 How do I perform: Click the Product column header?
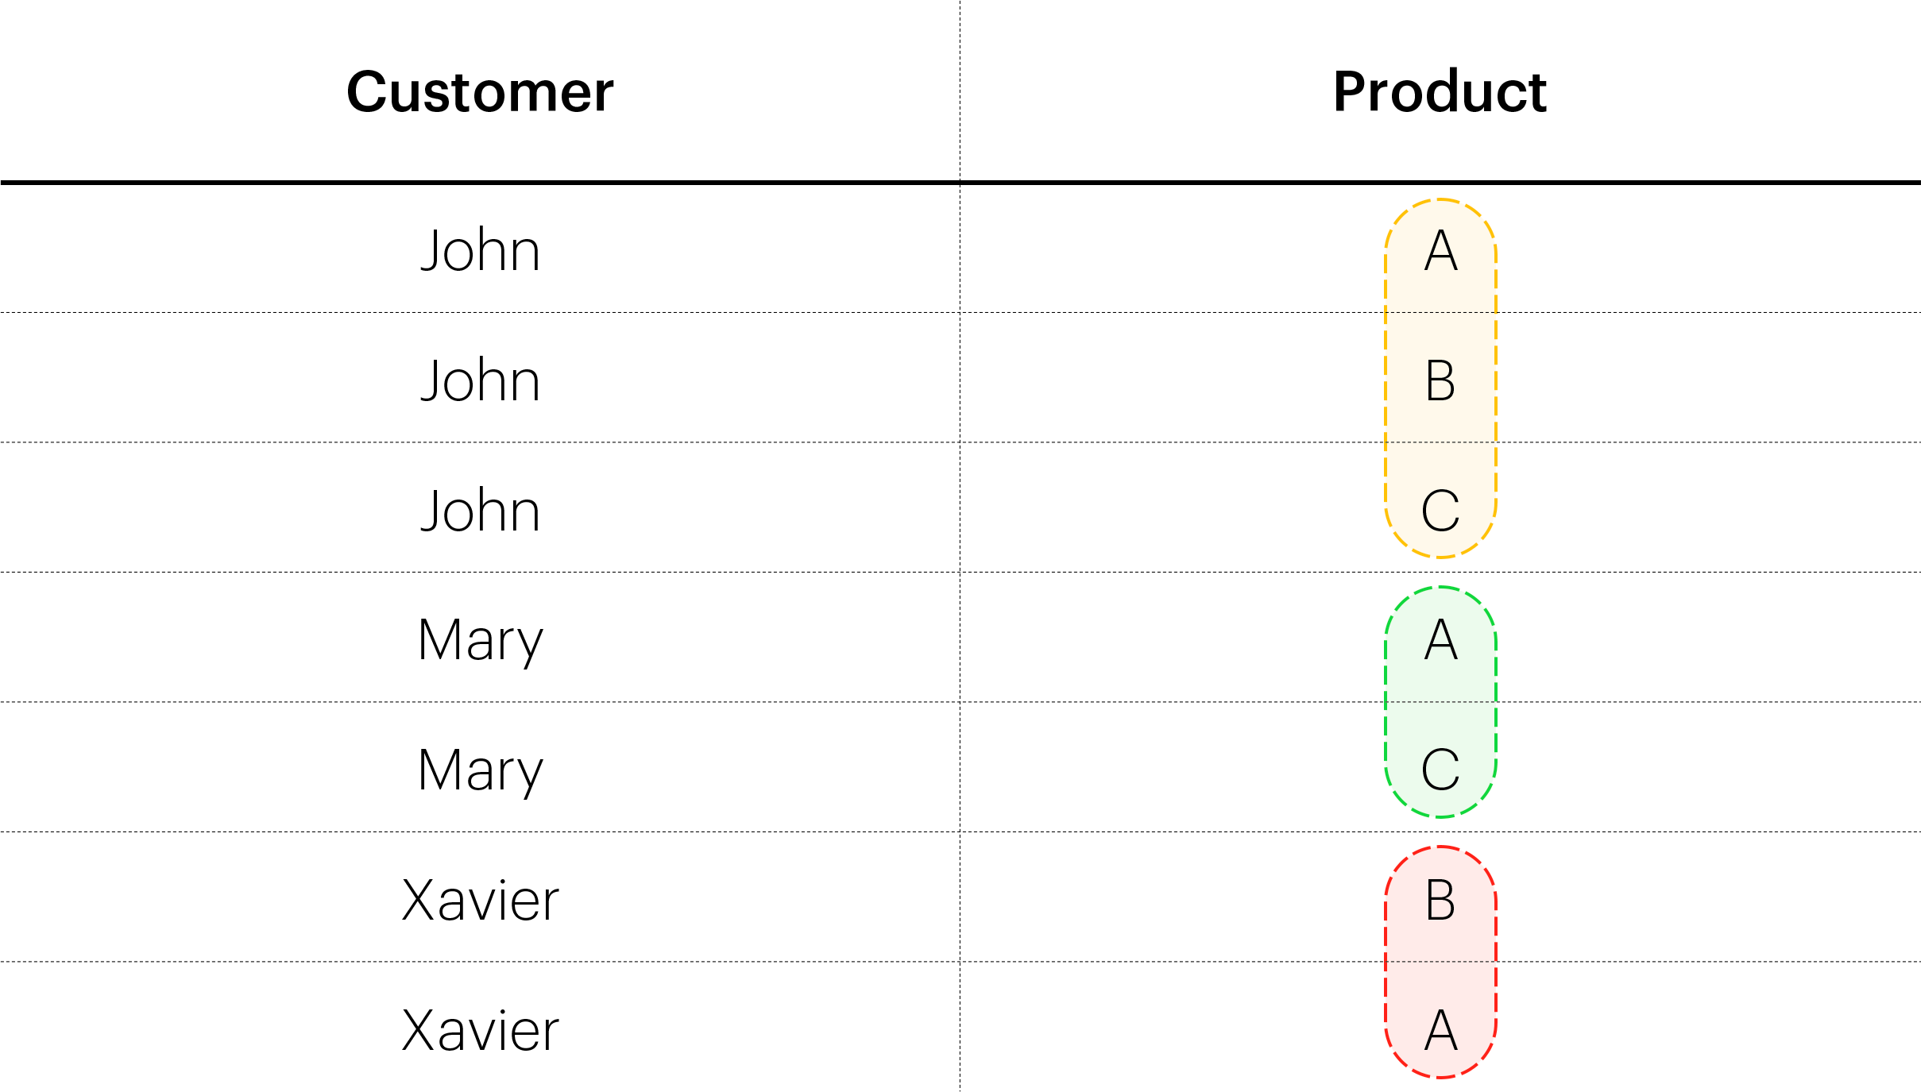coord(1440,92)
